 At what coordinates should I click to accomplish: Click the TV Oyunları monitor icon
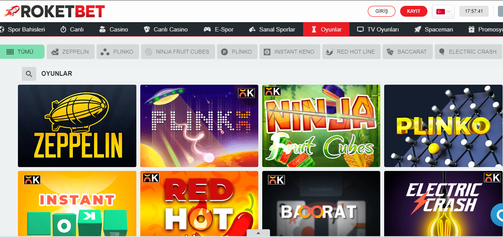360,30
